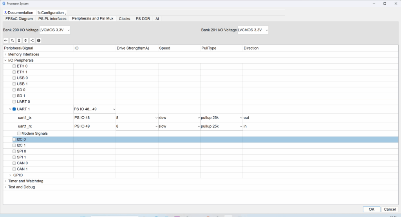Open uart1_rx PullType dropdown
Screen dimensions: 401x217
coord(222,126)
